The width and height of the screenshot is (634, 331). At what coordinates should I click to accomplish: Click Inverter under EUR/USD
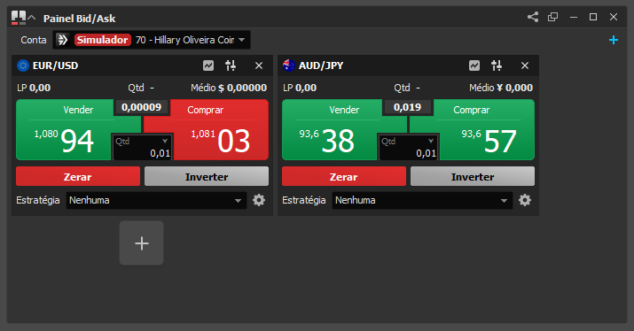click(x=207, y=176)
